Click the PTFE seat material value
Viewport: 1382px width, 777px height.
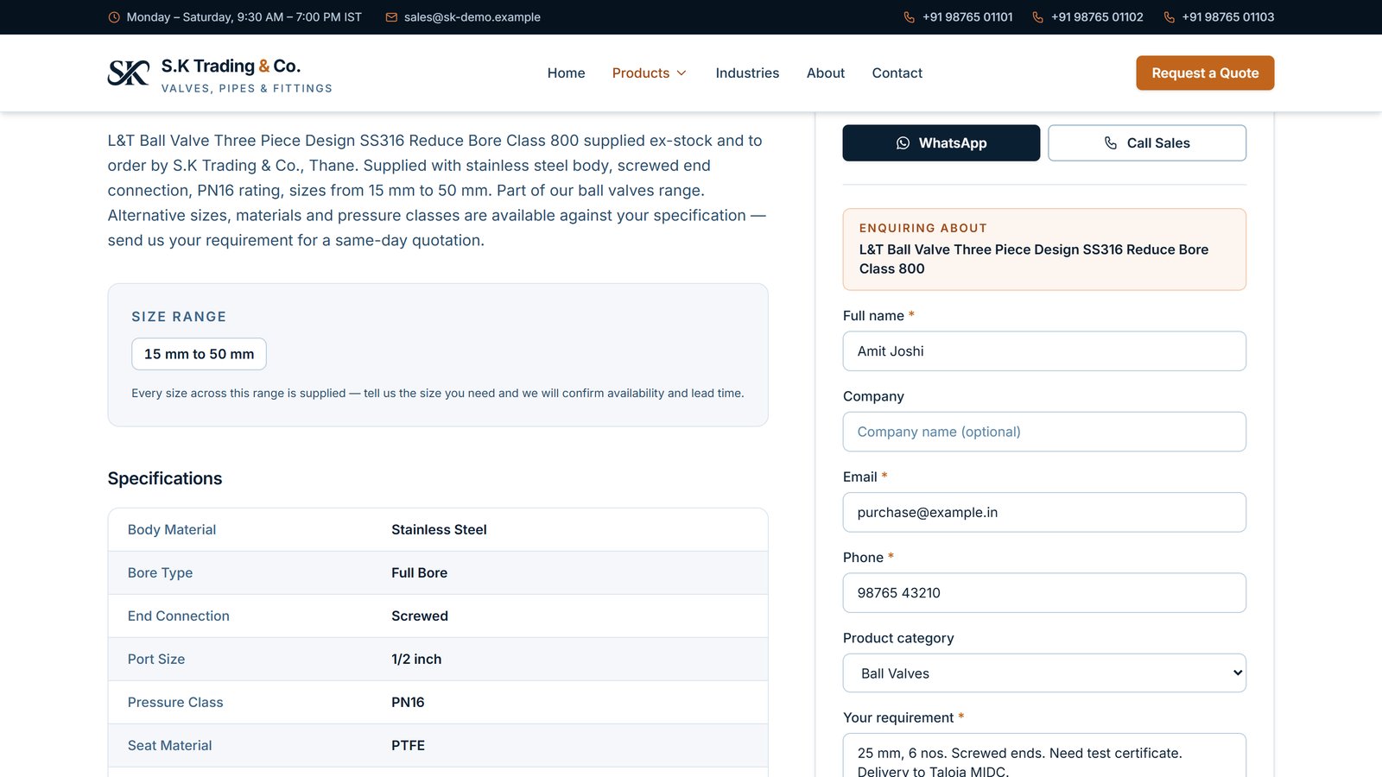pos(408,746)
